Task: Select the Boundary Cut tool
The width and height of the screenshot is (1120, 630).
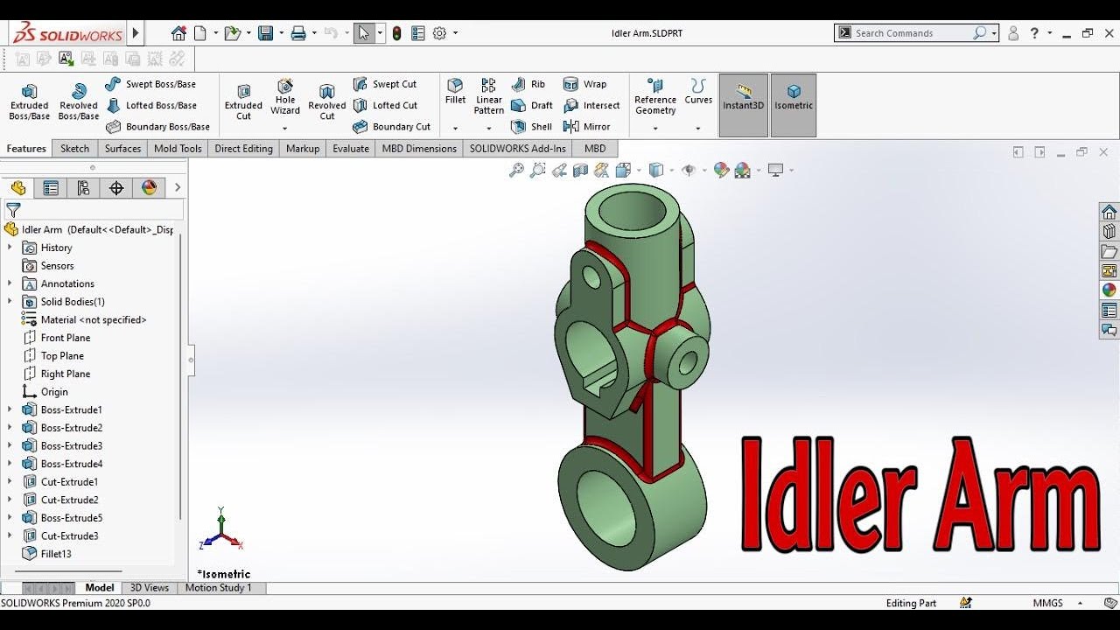Action: (x=391, y=126)
